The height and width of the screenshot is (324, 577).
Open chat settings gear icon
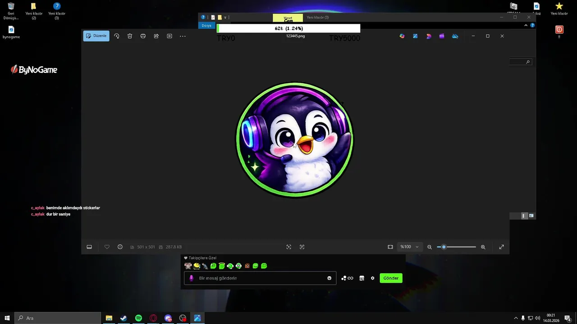(x=373, y=278)
